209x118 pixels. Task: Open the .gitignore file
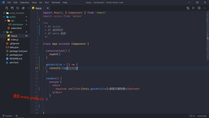[14, 44]
